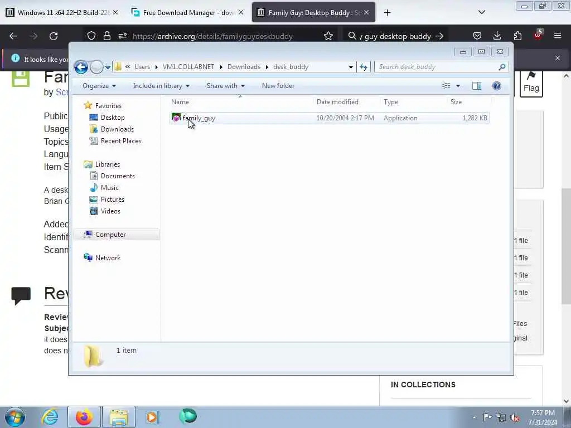The width and height of the screenshot is (571, 428).
Task: Click the search magnifier icon in Explorer
Action: 502,67
